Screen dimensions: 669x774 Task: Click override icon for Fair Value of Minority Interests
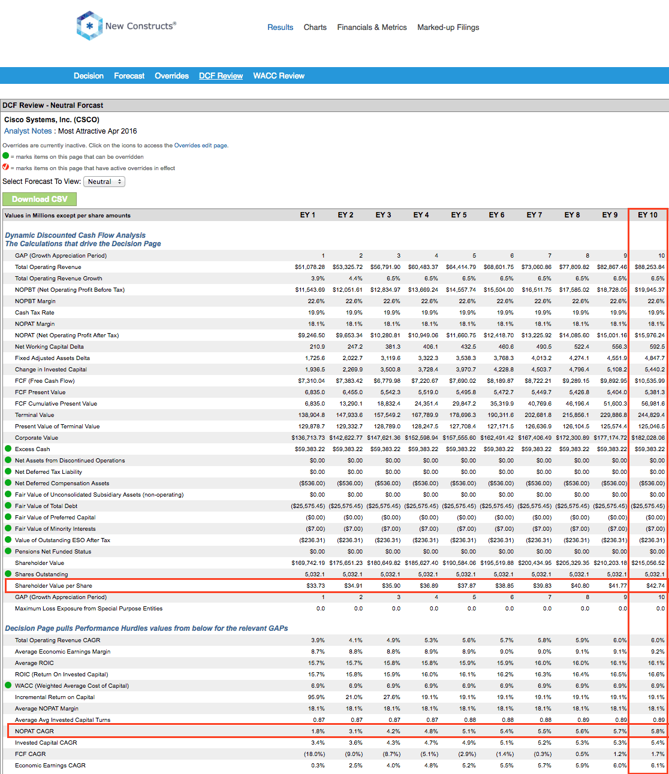pos(8,528)
